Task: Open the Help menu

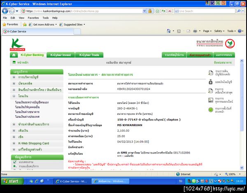Action: point(55,18)
